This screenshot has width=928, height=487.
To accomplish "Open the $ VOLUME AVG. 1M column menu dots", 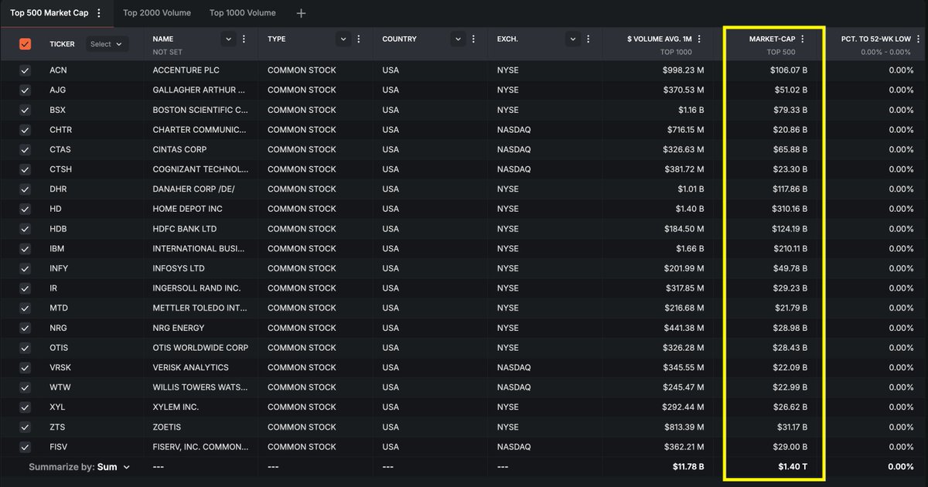I will 700,39.
